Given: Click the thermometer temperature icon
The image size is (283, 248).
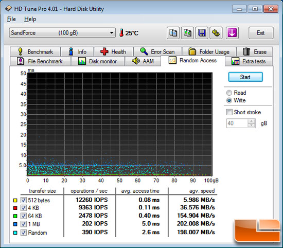Looking at the screenshot, I should pos(121,32).
